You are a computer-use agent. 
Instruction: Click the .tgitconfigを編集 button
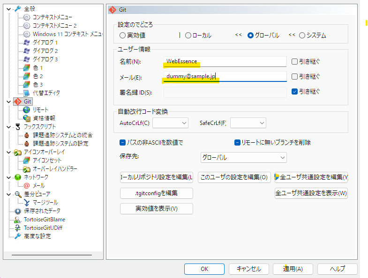coord(156,193)
